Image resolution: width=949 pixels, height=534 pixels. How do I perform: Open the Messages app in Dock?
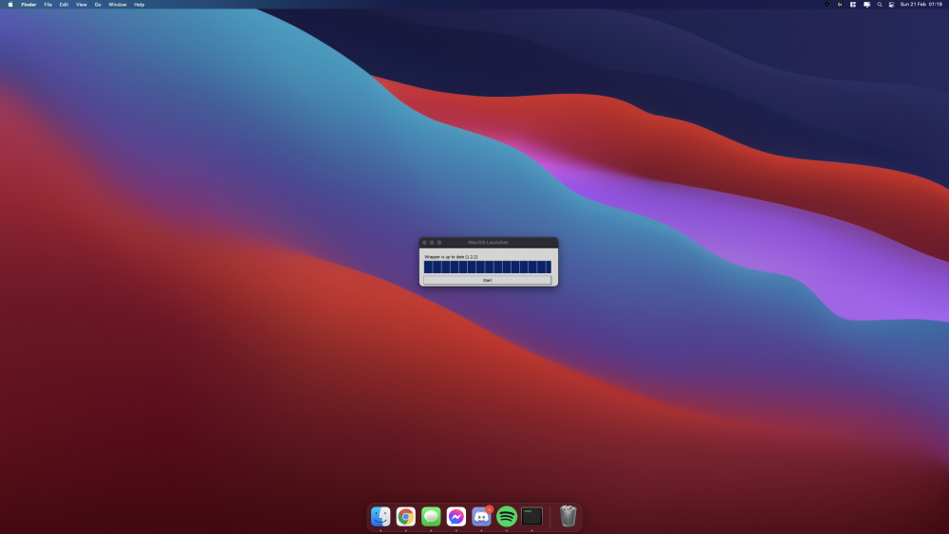[431, 516]
